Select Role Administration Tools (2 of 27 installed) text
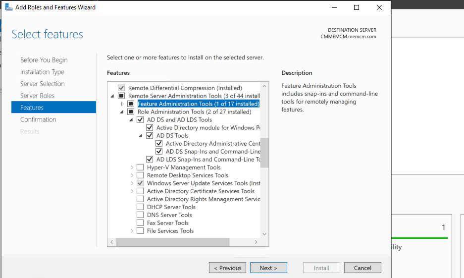The width and height of the screenshot is (464, 278). tap(195, 112)
